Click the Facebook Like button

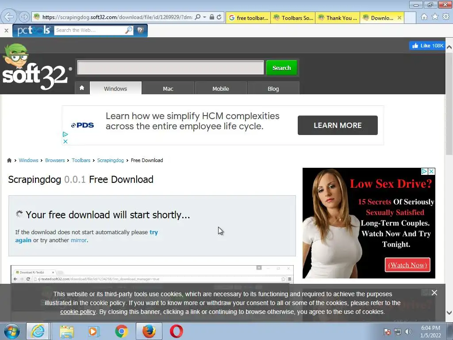pos(427,46)
